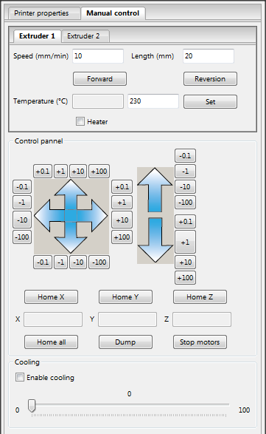This screenshot has width=266, height=434.
Task: Tick the Enable cooling checkbox
Action: [20, 377]
